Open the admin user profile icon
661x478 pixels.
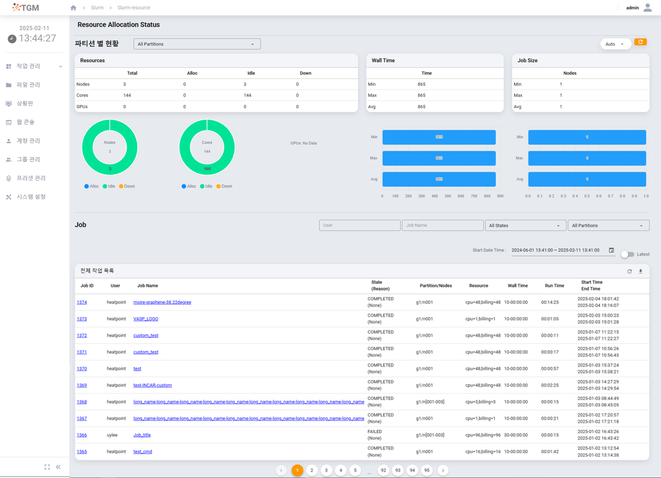pyautogui.click(x=648, y=8)
